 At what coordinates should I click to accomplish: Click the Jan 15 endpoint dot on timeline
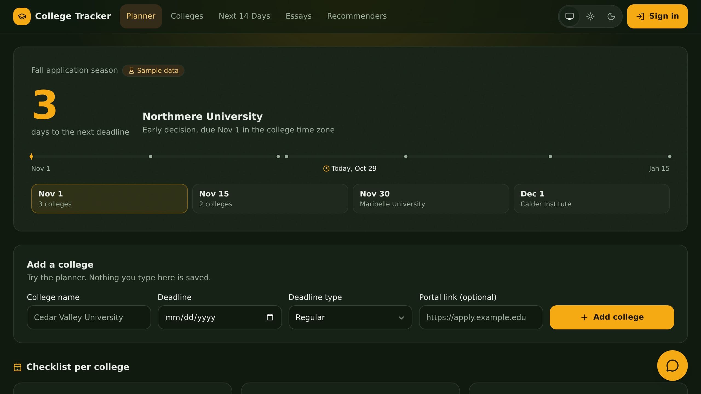click(670, 157)
